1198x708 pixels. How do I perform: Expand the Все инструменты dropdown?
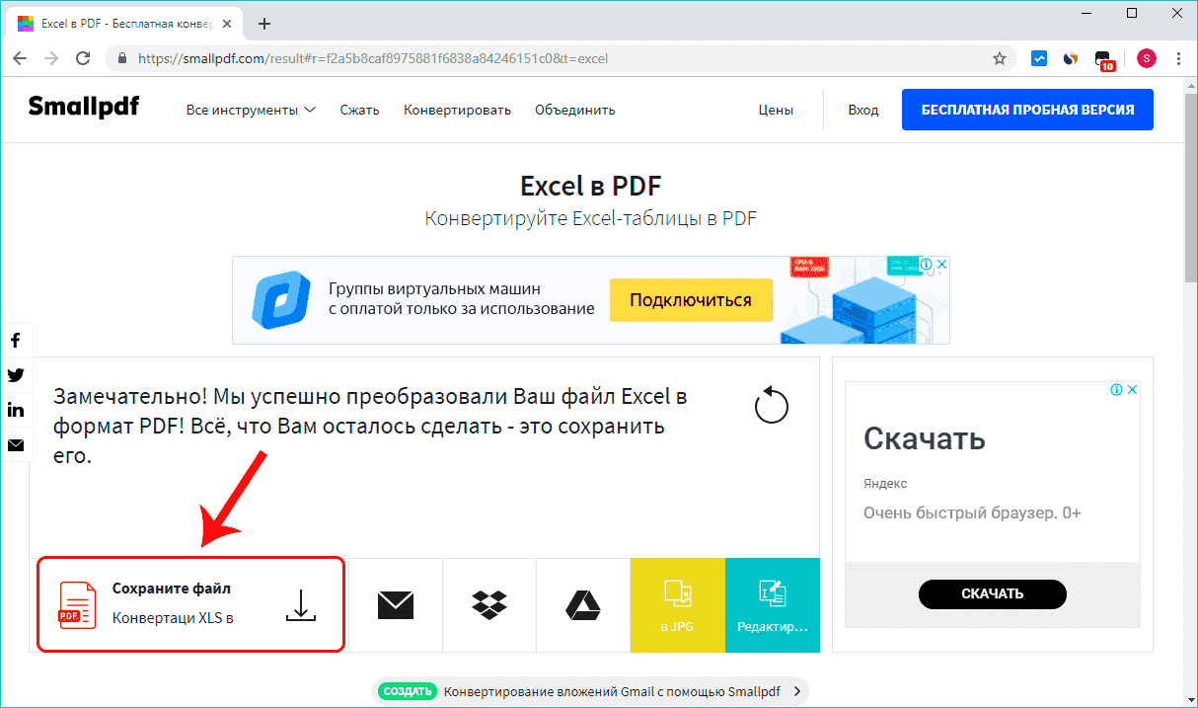[x=250, y=110]
